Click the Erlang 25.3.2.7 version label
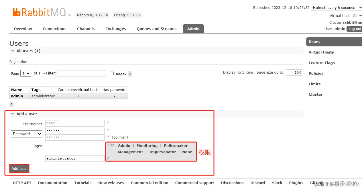The width and height of the screenshot is (362, 189). click(x=127, y=15)
